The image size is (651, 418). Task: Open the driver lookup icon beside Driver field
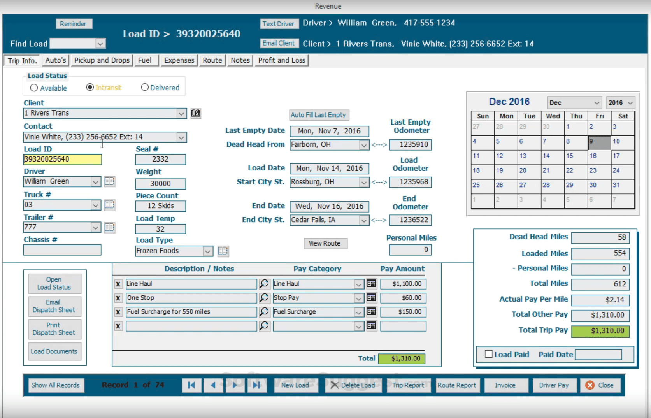pos(110,181)
